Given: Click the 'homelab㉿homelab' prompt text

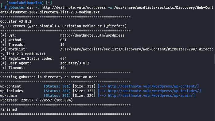Looking at the screenshot, I should (25, 3).
